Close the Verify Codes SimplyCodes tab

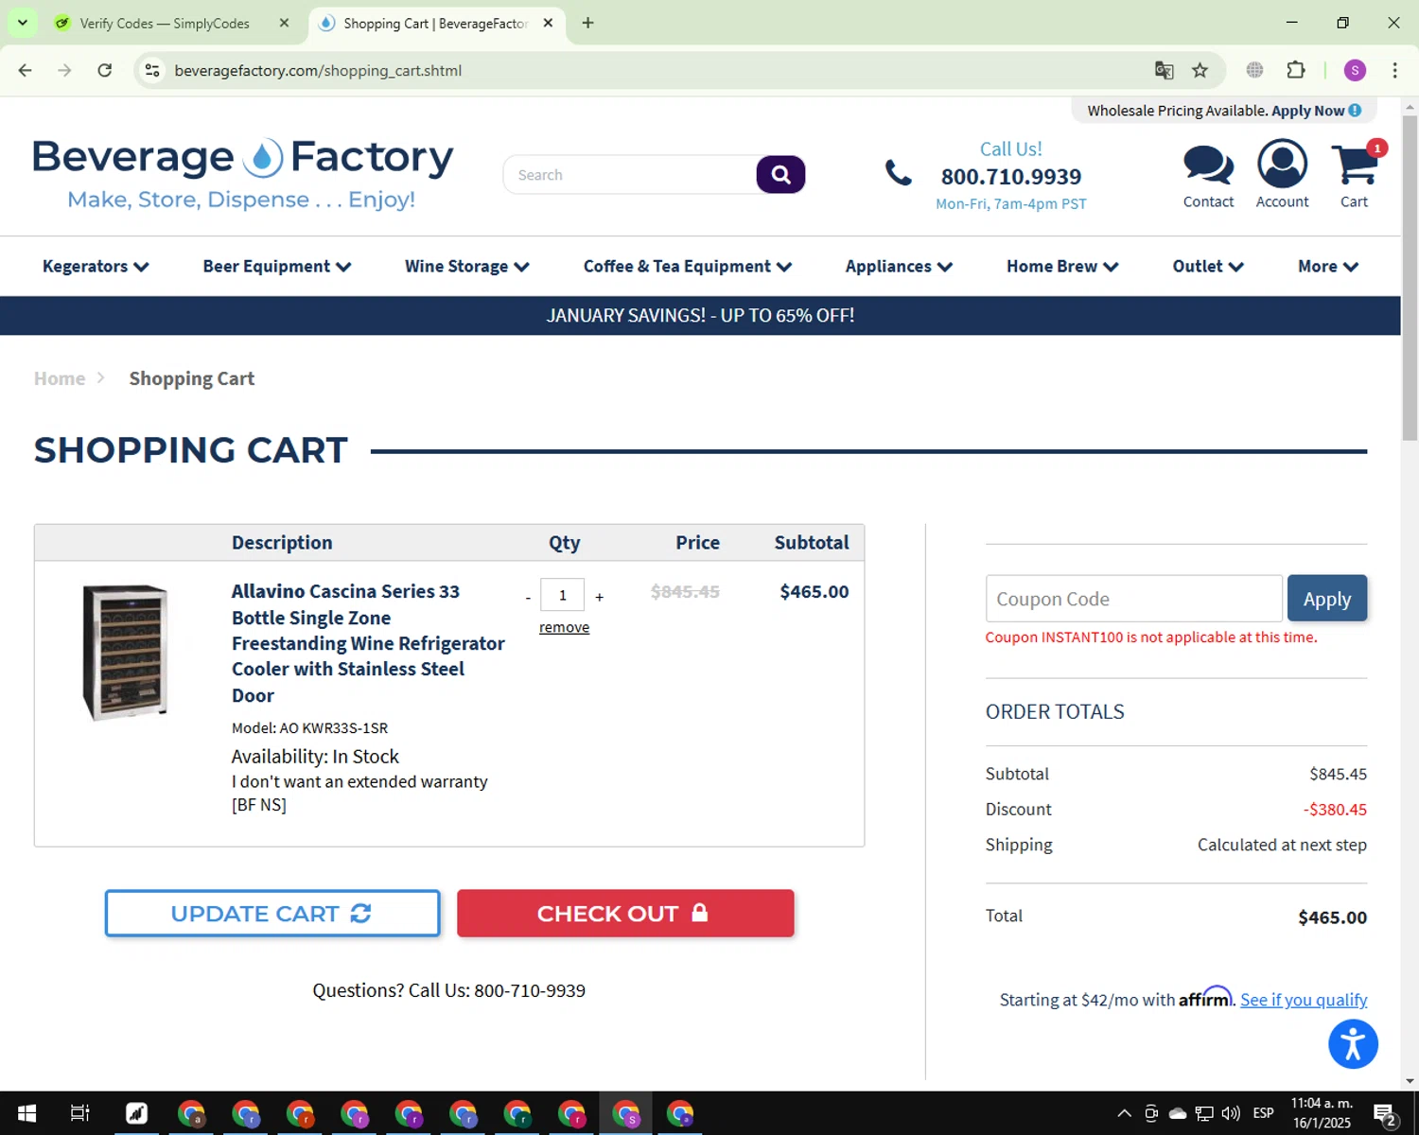pyautogui.click(x=284, y=23)
